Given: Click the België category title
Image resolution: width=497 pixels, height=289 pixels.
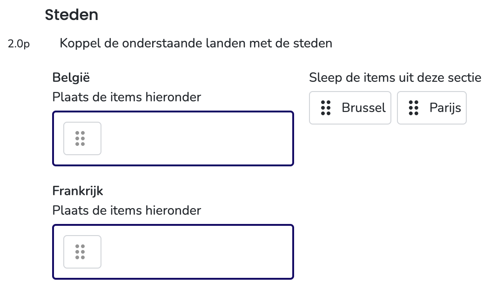Looking at the screenshot, I should [x=71, y=78].
